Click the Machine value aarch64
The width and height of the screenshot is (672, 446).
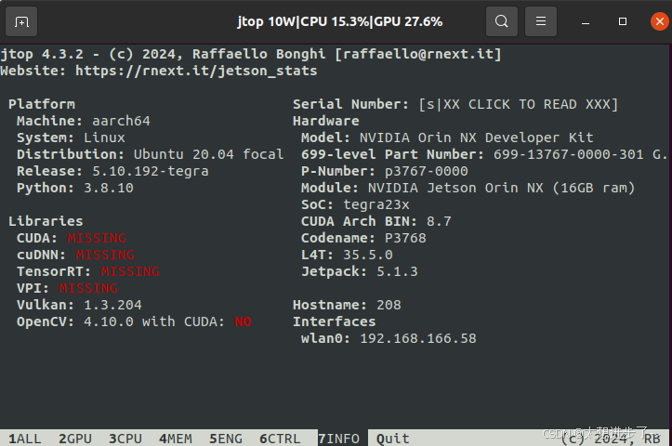click(121, 121)
